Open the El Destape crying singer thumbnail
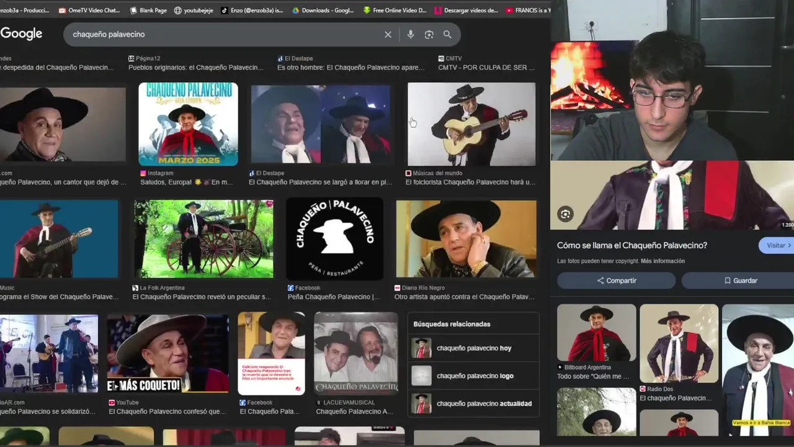The height and width of the screenshot is (447, 794). [321, 124]
